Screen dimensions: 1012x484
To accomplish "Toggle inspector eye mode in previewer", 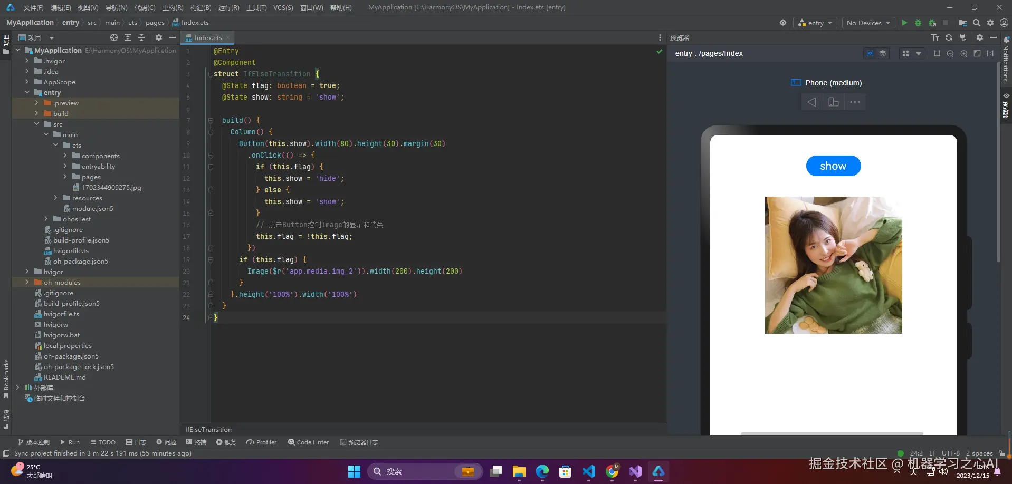I will (870, 53).
